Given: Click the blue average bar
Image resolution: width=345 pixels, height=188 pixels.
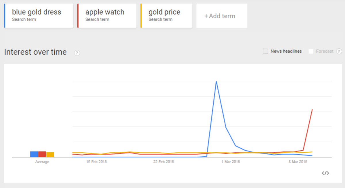Looking at the screenshot, I should click(34, 154).
